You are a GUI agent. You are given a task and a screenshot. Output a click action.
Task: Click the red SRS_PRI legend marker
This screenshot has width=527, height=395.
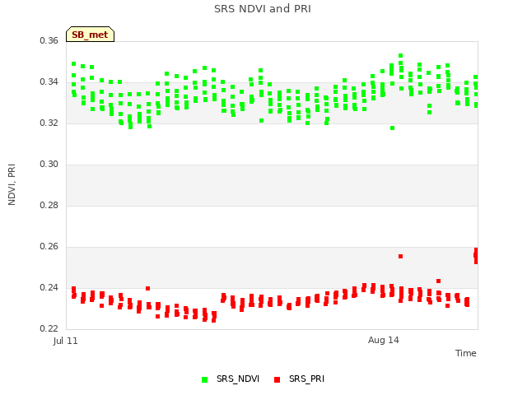pyautogui.click(x=277, y=379)
